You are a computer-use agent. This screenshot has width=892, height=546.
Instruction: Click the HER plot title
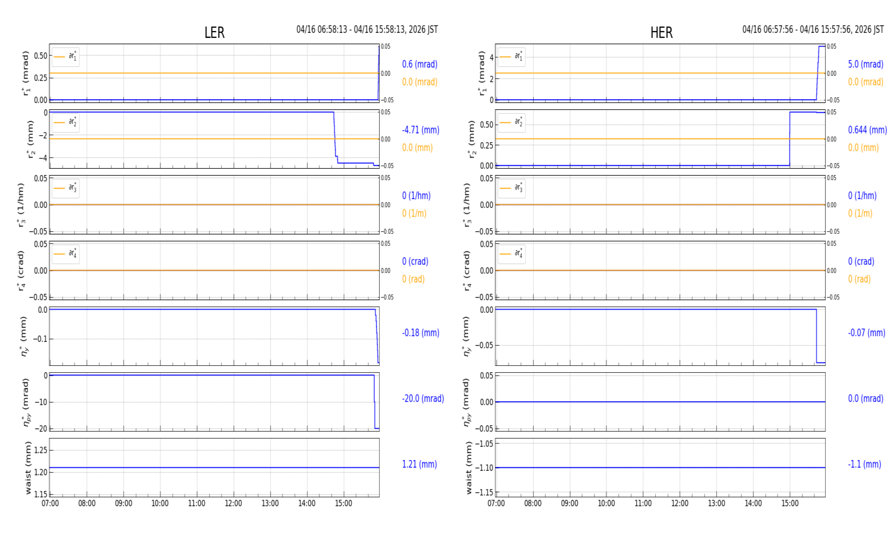pyautogui.click(x=661, y=33)
